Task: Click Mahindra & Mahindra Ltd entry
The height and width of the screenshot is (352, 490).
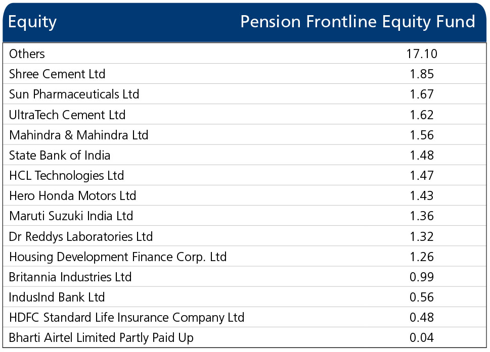Action: pos(79,135)
